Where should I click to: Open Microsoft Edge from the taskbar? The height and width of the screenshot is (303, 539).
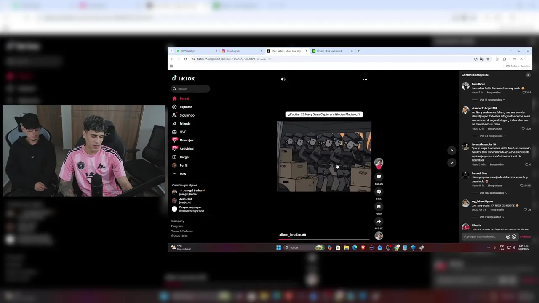coord(355,247)
